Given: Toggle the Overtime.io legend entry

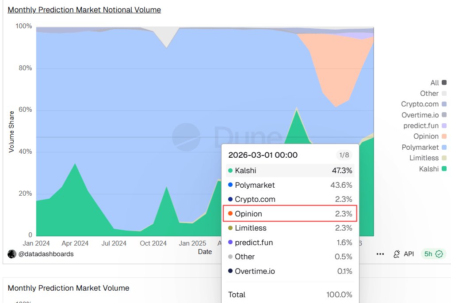Looking at the screenshot, I should 424,115.
